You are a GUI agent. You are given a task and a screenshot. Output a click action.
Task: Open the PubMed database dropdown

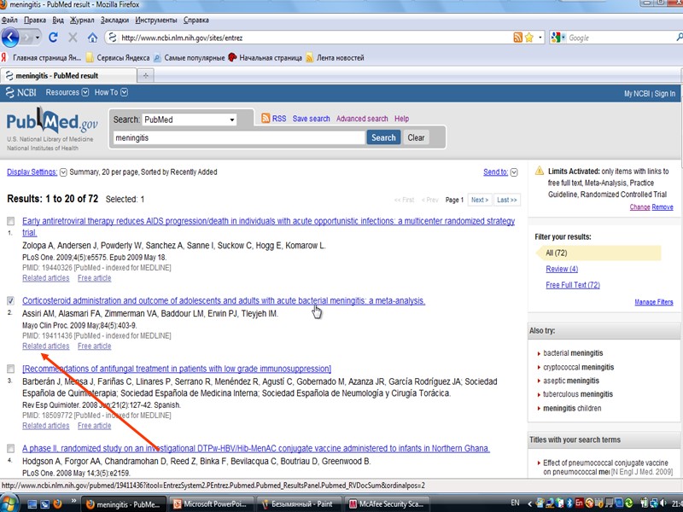[x=189, y=119]
